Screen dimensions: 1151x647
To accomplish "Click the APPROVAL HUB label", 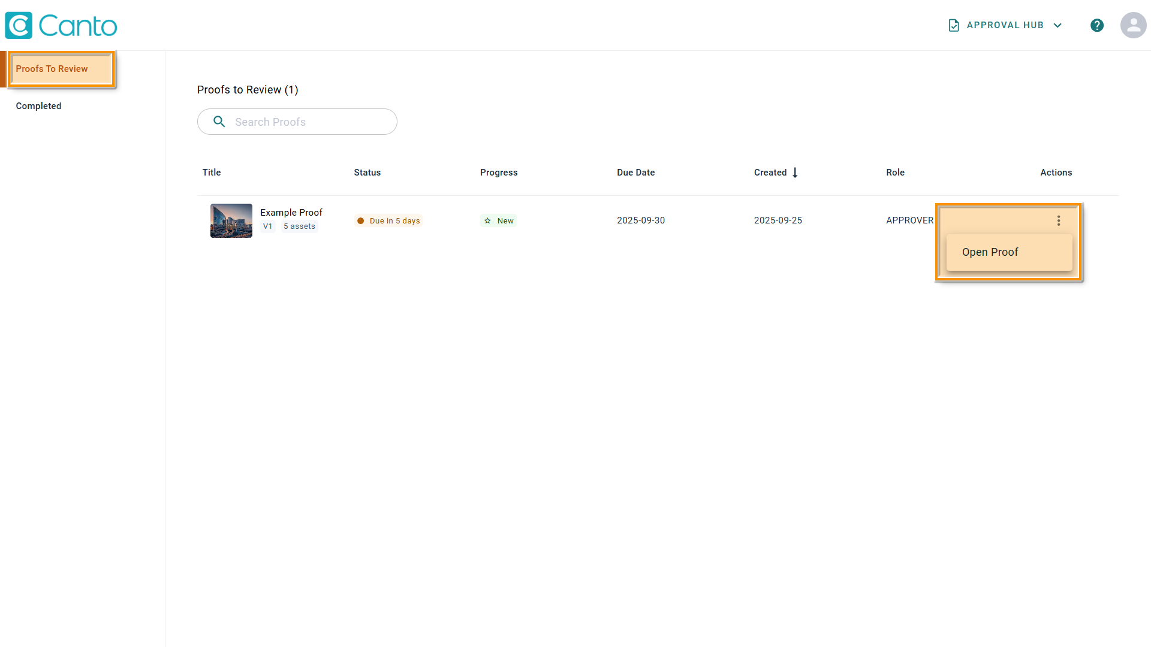I will [x=1005, y=25].
